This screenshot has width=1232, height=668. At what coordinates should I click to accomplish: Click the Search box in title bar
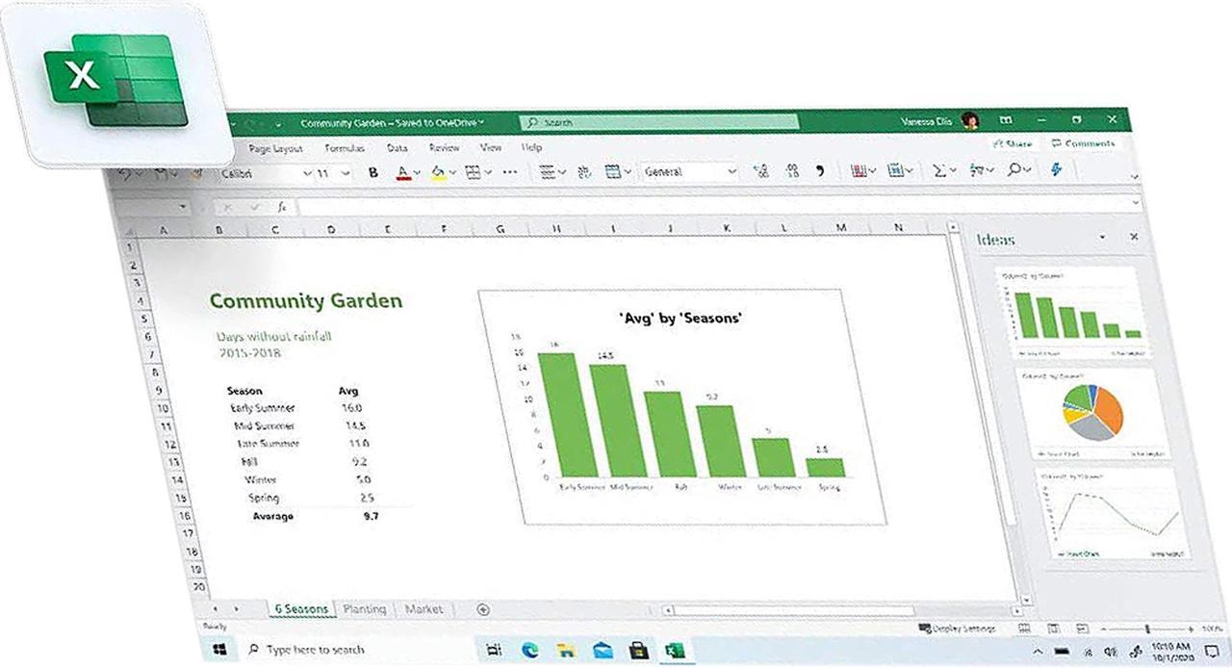(x=659, y=122)
